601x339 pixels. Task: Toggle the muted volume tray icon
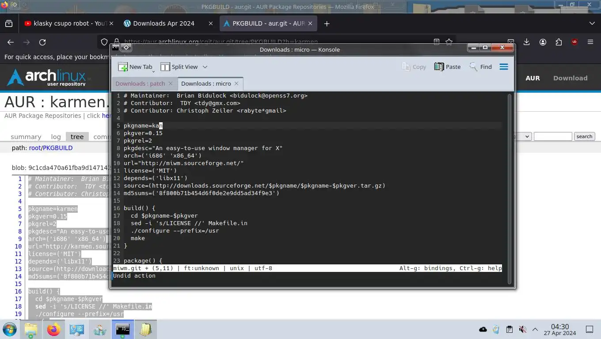(522, 329)
